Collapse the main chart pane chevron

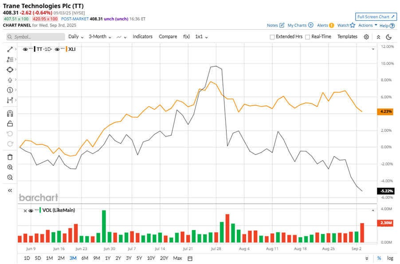(373, 49)
